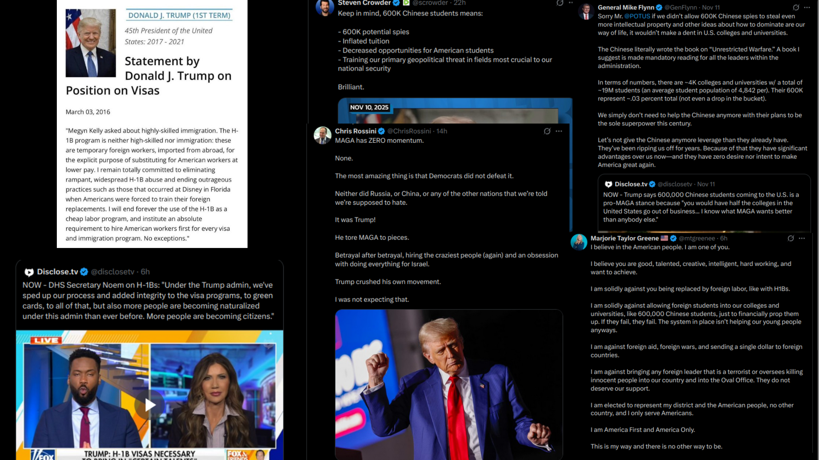Open the Trump fist photo in Rossini's tweet
Image resolution: width=819 pixels, height=460 pixels.
(x=449, y=384)
